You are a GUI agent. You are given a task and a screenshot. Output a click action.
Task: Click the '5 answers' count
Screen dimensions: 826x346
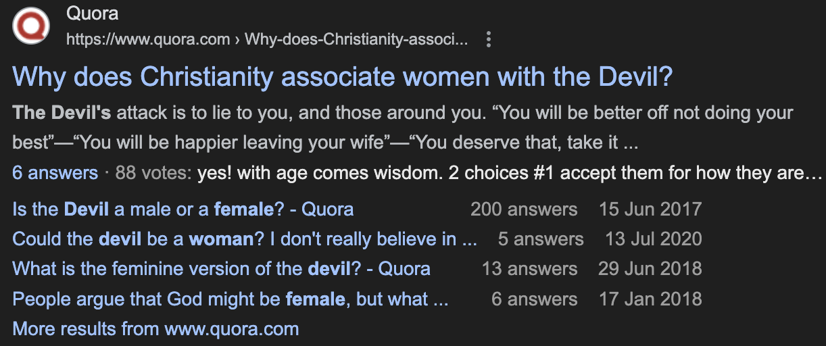coord(541,239)
